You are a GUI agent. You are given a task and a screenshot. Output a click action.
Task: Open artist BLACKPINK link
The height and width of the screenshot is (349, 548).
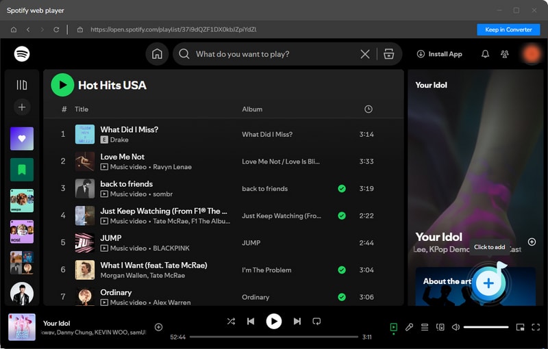[x=171, y=248]
